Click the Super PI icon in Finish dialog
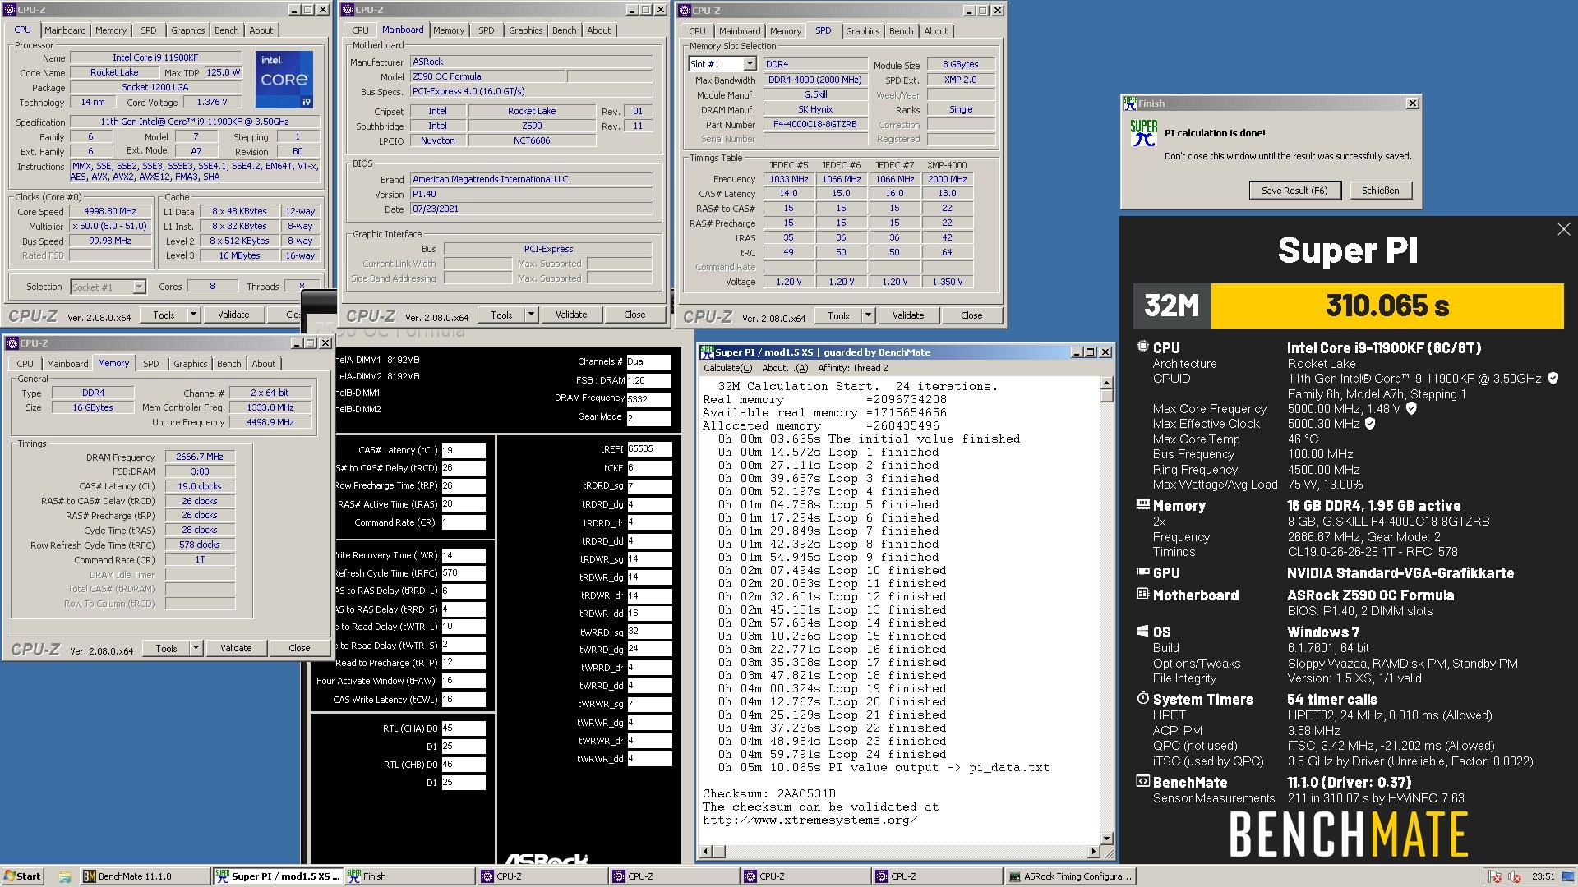This screenshot has width=1578, height=887. click(1143, 134)
